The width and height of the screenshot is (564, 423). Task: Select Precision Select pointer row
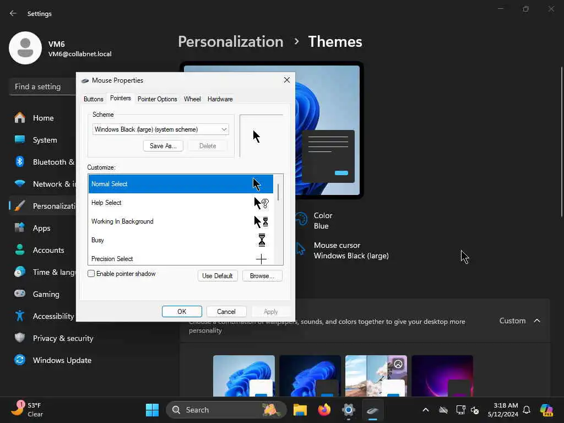[x=181, y=258]
